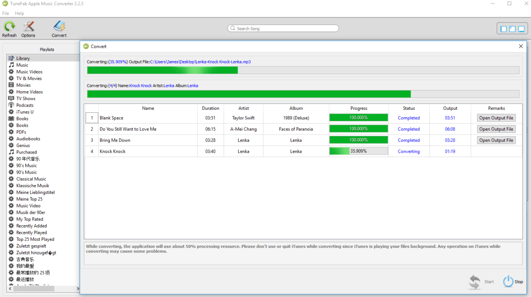The height and width of the screenshot is (297, 531).
Task: Sort table by the Artist column header
Action: click(x=243, y=108)
